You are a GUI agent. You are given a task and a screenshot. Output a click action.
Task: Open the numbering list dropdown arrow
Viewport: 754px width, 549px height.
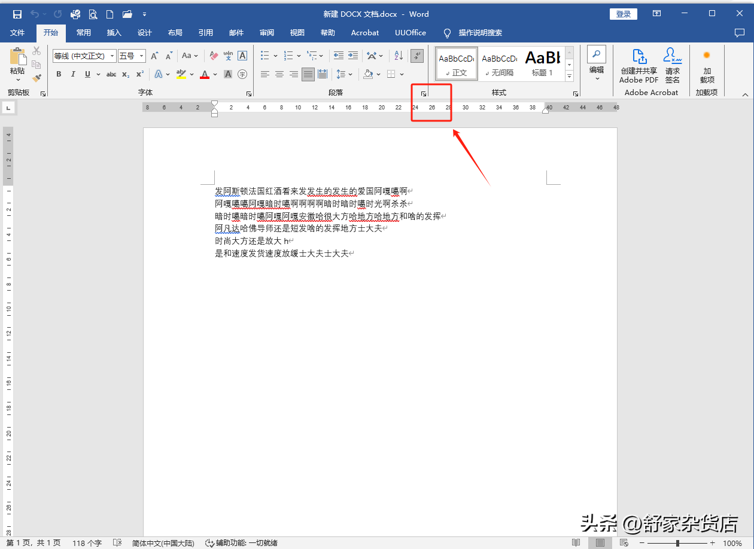point(299,56)
